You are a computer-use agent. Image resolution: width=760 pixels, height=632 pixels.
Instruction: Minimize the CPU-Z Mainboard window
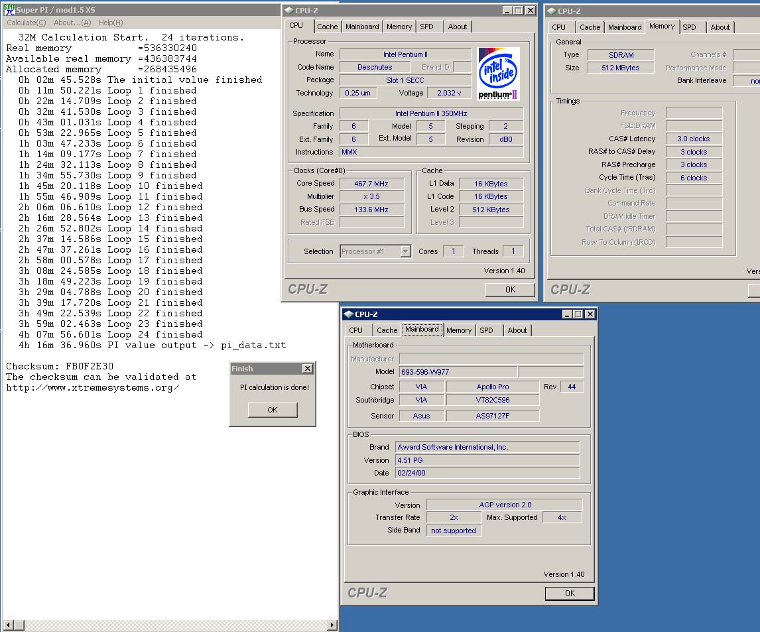(x=567, y=314)
